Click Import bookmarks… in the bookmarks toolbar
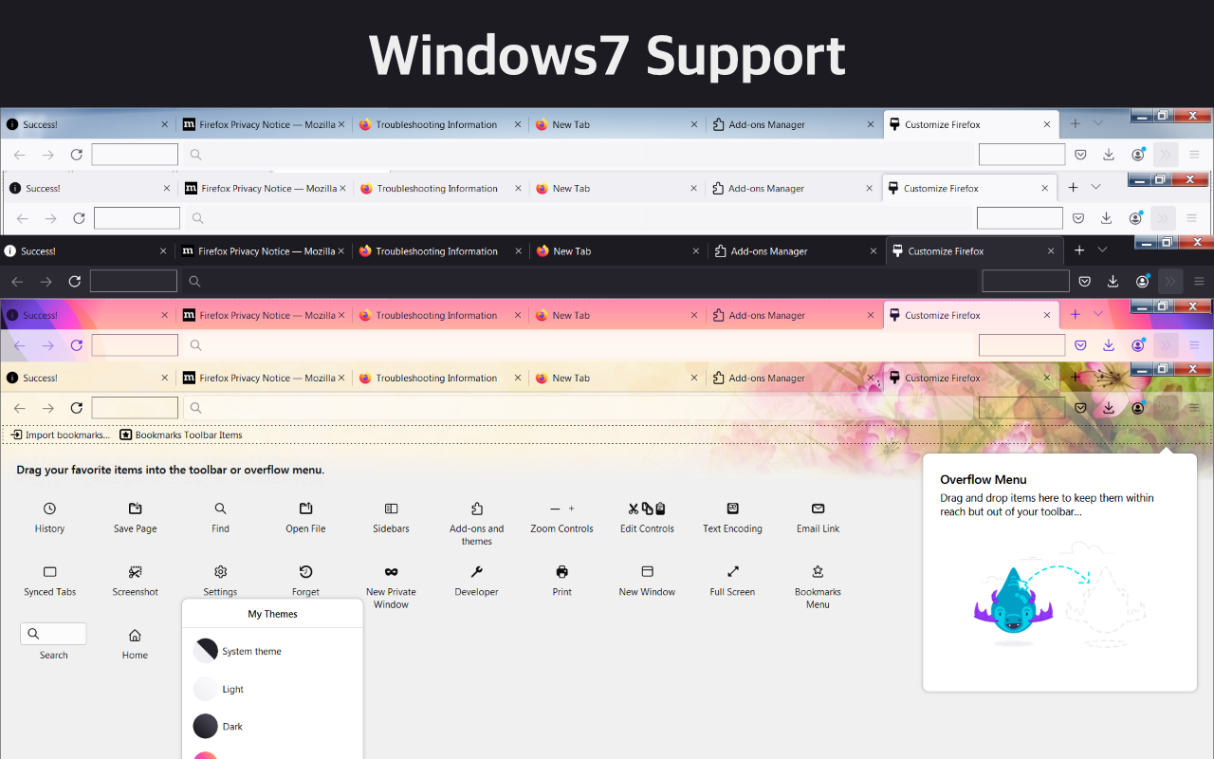1214x759 pixels. click(60, 435)
